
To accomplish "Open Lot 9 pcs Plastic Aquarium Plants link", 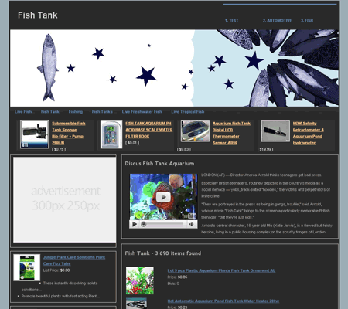I will pyautogui.click(x=221, y=270).
